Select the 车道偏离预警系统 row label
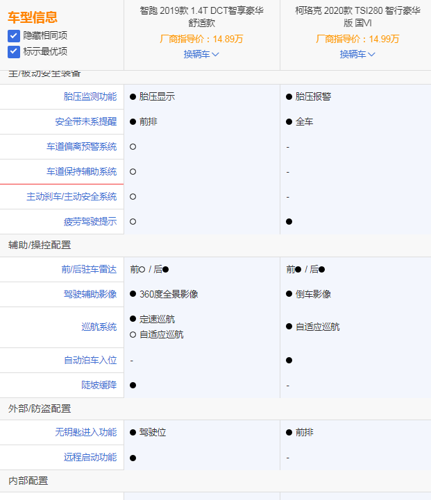The image size is (431, 500). (82, 146)
